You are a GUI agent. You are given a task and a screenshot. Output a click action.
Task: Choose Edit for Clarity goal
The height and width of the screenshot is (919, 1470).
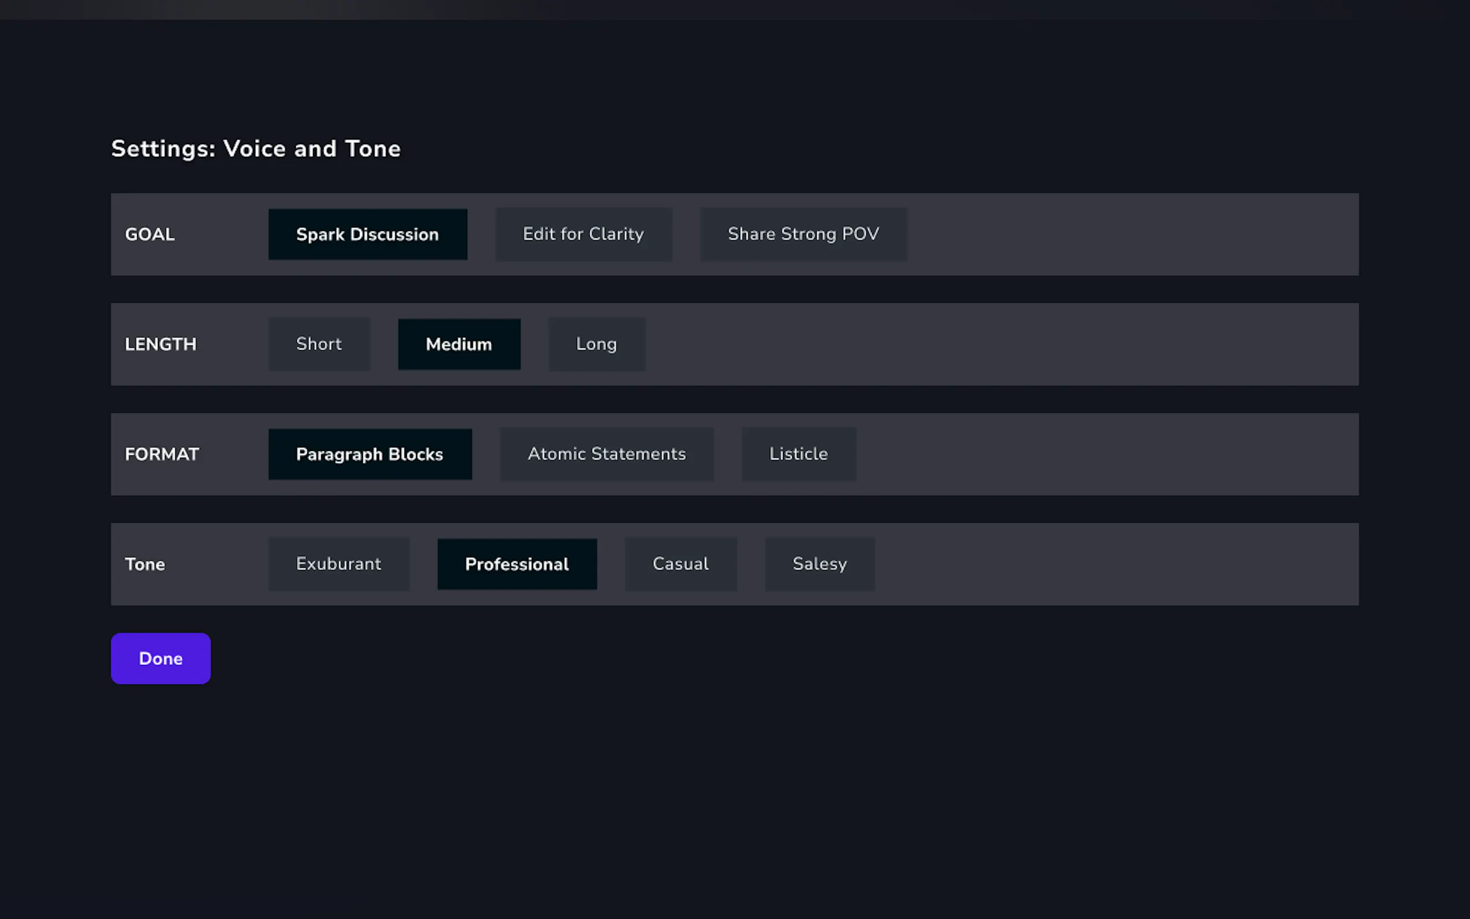click(583, 234)
